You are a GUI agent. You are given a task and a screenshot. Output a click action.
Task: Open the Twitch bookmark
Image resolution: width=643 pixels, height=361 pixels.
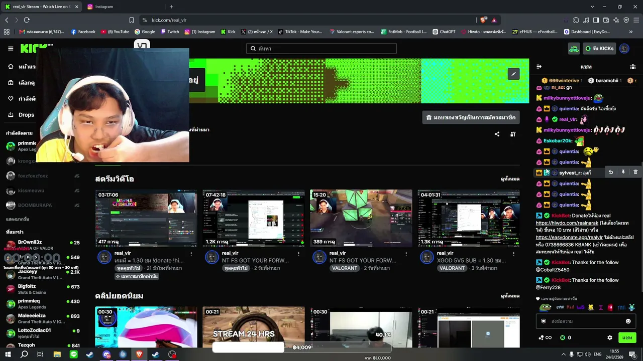(x=170, y=32)
